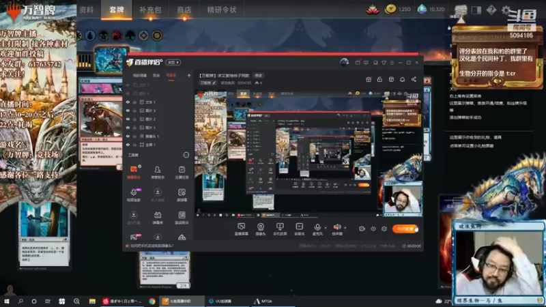Open the Arena help question-mark icon
Viewport: 546px width, 307px height.
491,10
